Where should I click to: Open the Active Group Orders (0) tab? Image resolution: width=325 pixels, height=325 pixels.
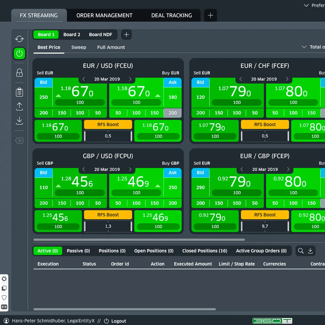pyautogui.click(x=261, y=251)
